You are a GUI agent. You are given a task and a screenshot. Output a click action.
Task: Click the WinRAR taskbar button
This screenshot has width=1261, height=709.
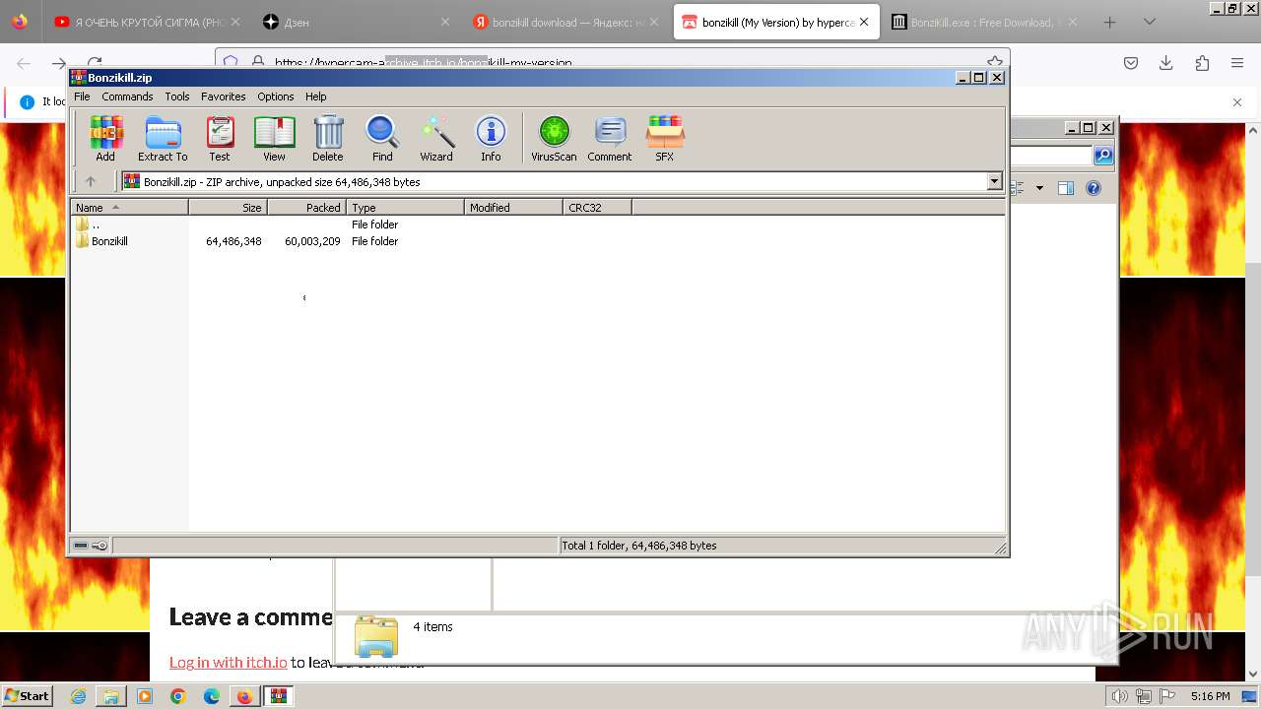pyautogui.click(x=278, y=696)
